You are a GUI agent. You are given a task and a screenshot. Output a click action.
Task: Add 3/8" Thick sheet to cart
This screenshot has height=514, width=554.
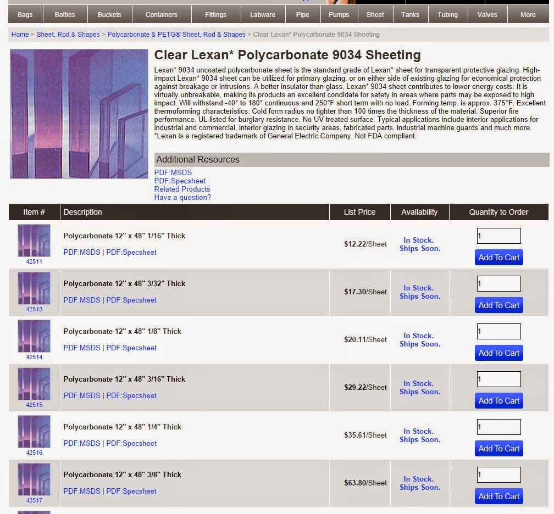(x=499, y=496)
